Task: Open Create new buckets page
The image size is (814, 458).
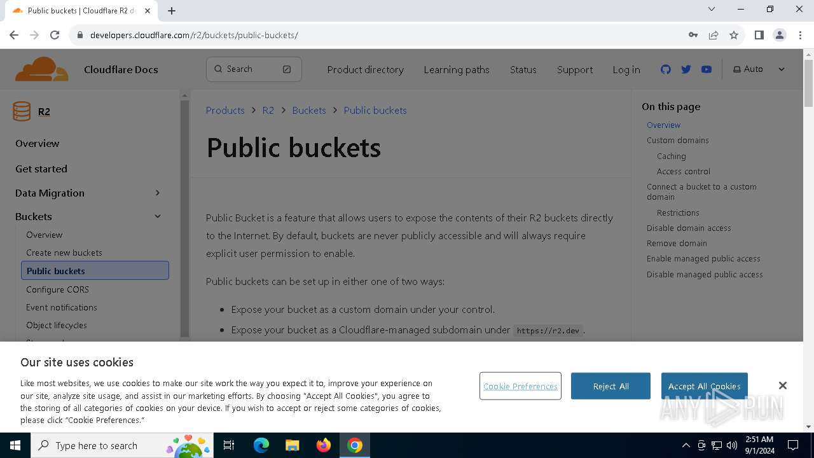Action: 64,253
